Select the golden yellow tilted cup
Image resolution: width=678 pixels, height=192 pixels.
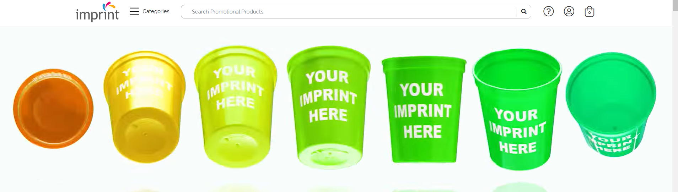coord(144,107)
